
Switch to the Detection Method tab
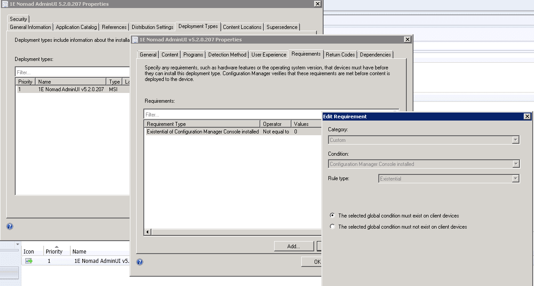(227, 55)
